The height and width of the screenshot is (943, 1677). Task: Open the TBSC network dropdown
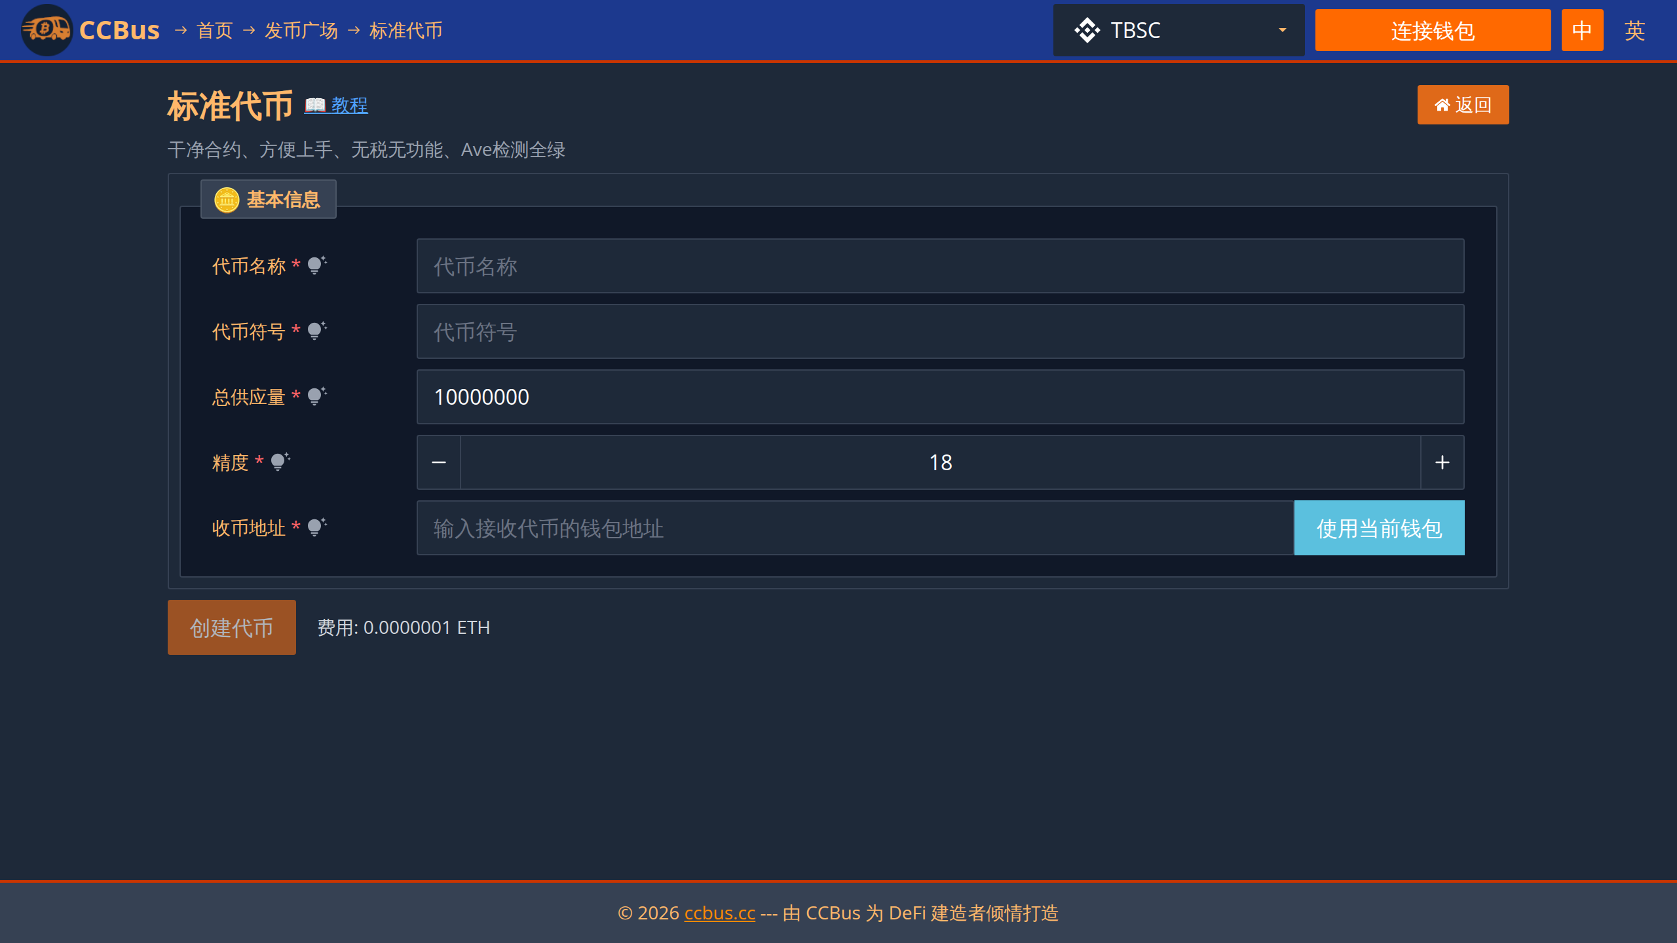click(x=1178, y=30)
